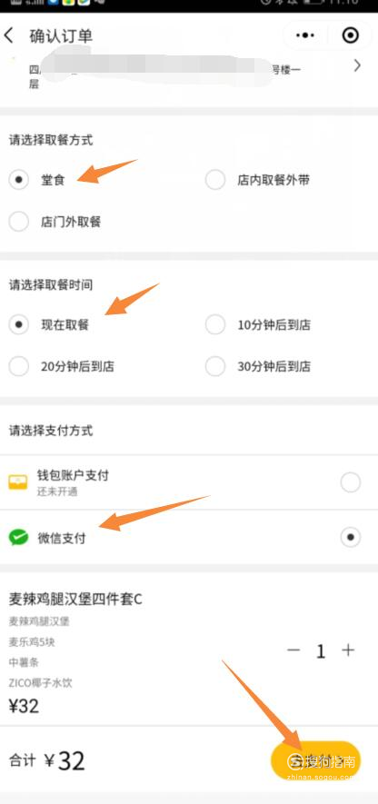This screenshot has height=804, width=378.
Task: Choose 20分钟后到店 radio option
Action: click(x=19, y=366)
